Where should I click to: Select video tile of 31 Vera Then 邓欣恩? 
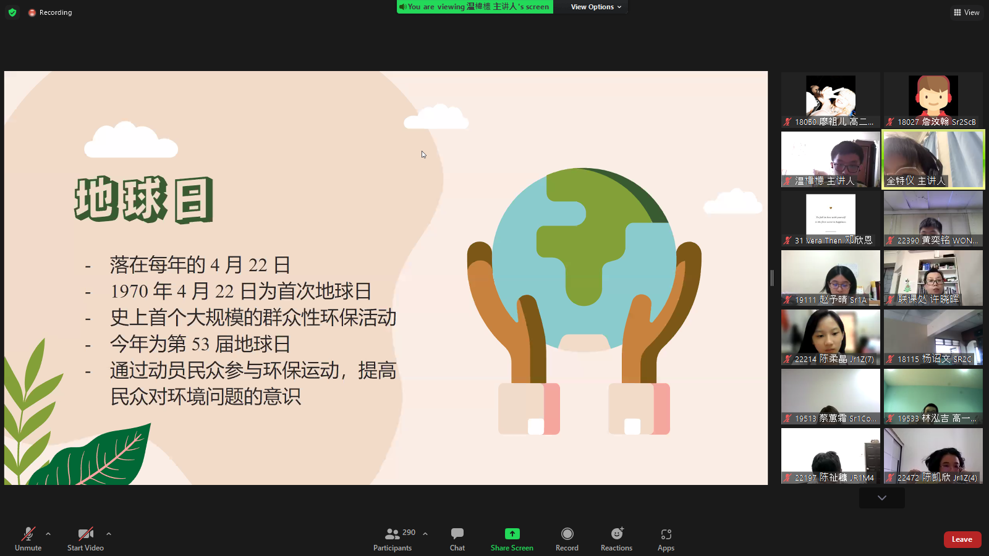[831, 219]
